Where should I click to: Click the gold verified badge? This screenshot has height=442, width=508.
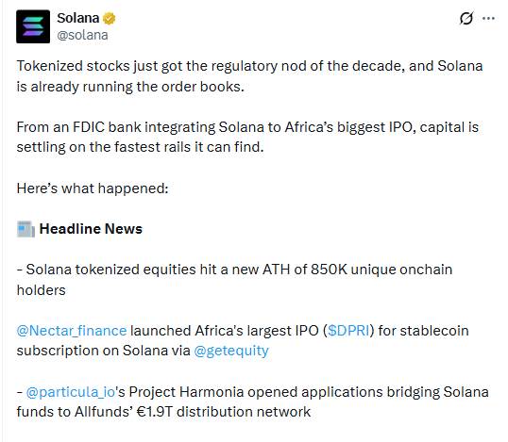[x=110, y=19]
